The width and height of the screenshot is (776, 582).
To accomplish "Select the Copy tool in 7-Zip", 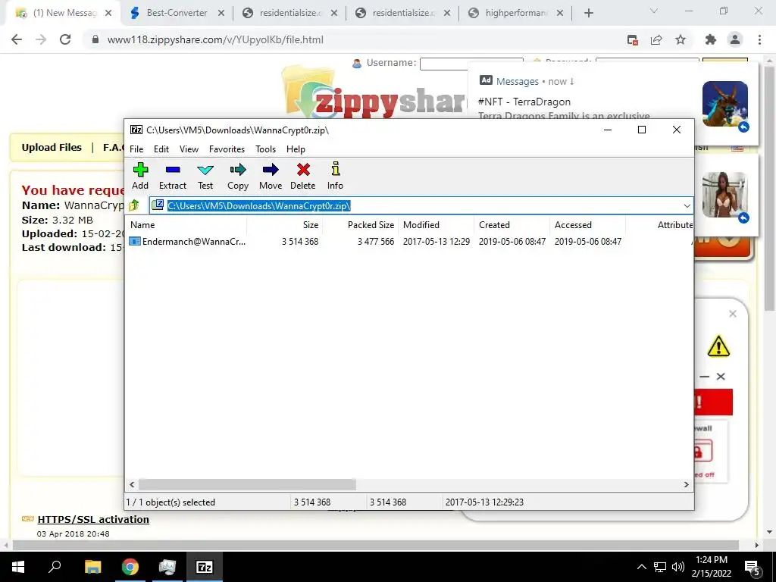I will point(237,176).
